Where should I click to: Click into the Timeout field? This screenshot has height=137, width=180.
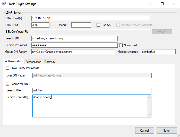(81, 25)
